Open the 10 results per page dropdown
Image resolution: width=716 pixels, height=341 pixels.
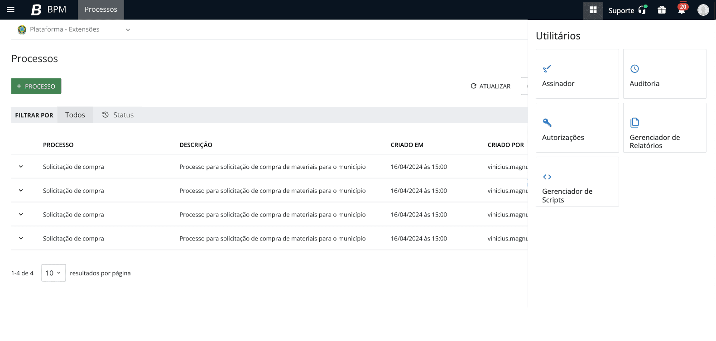53,273
